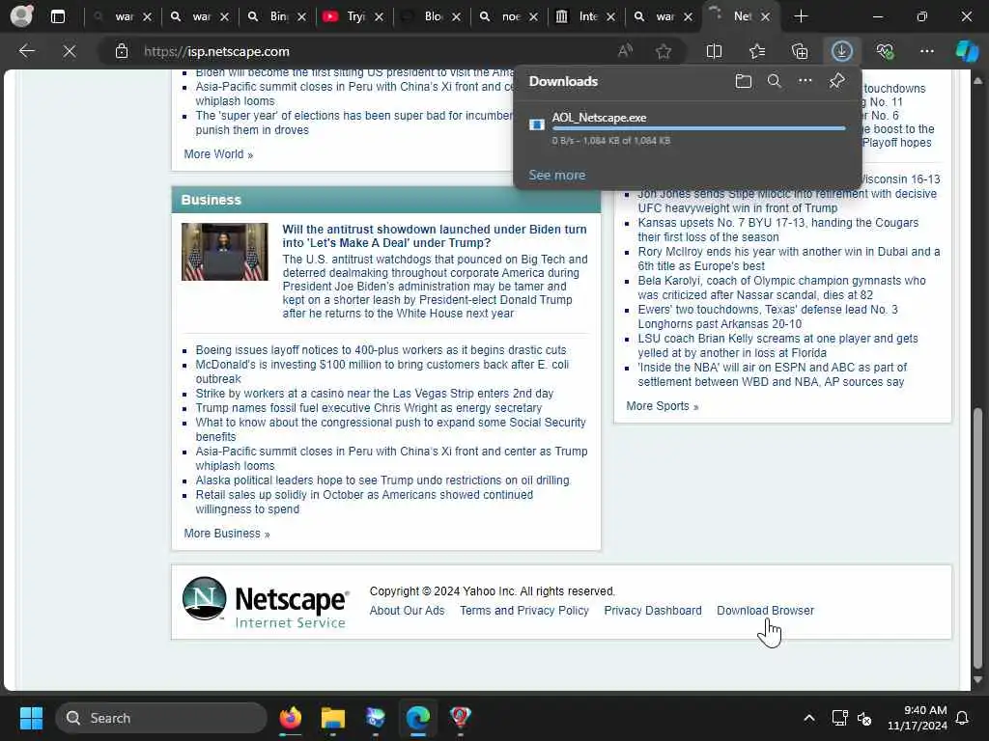Open McDonald's $100 million story

click(382, 371)
